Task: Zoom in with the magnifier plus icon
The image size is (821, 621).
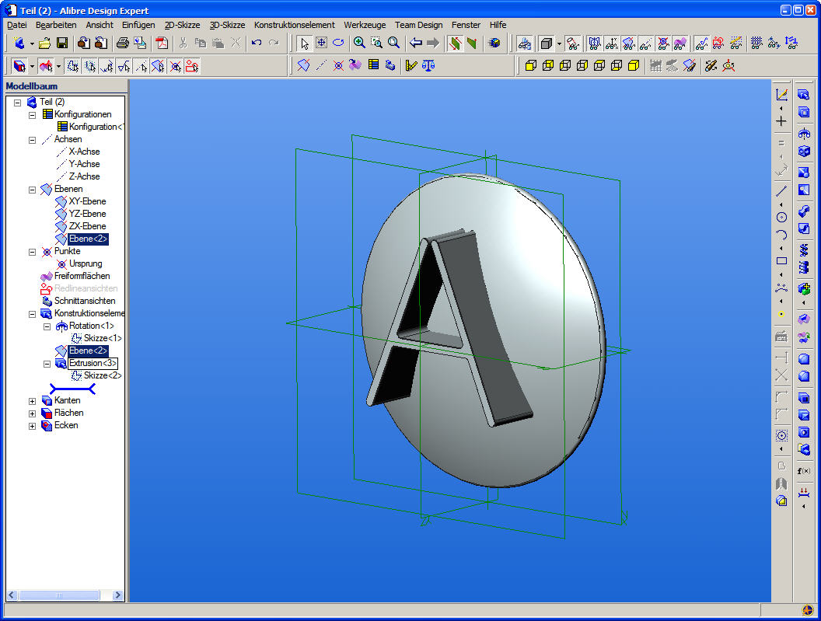Action: [359, 43]
